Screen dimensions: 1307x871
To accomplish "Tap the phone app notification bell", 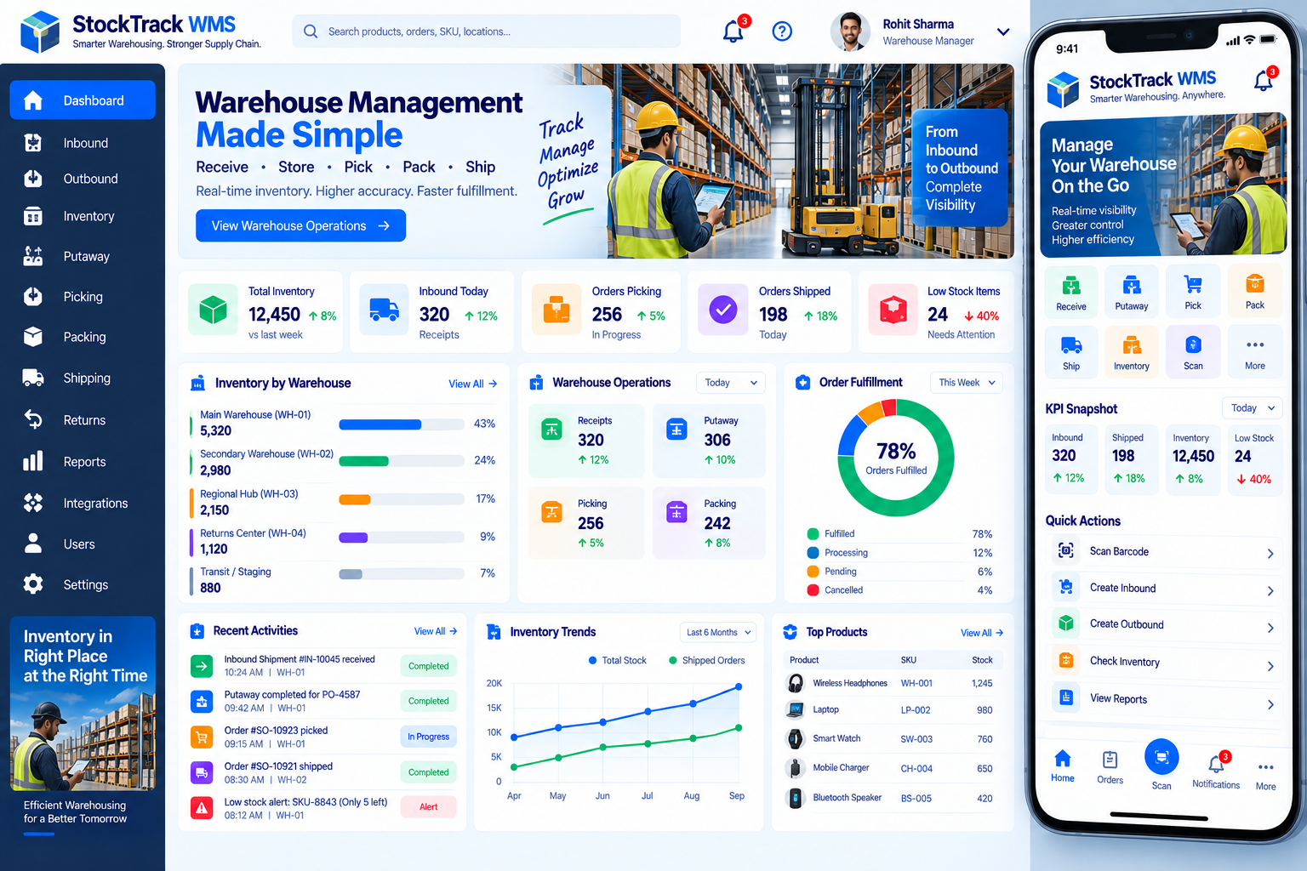I will point(1264,81).
